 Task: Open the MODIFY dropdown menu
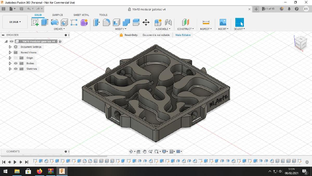121,29
